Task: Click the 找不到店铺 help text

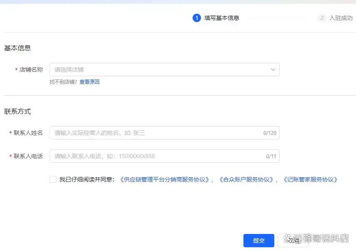Action: (63, 82)
